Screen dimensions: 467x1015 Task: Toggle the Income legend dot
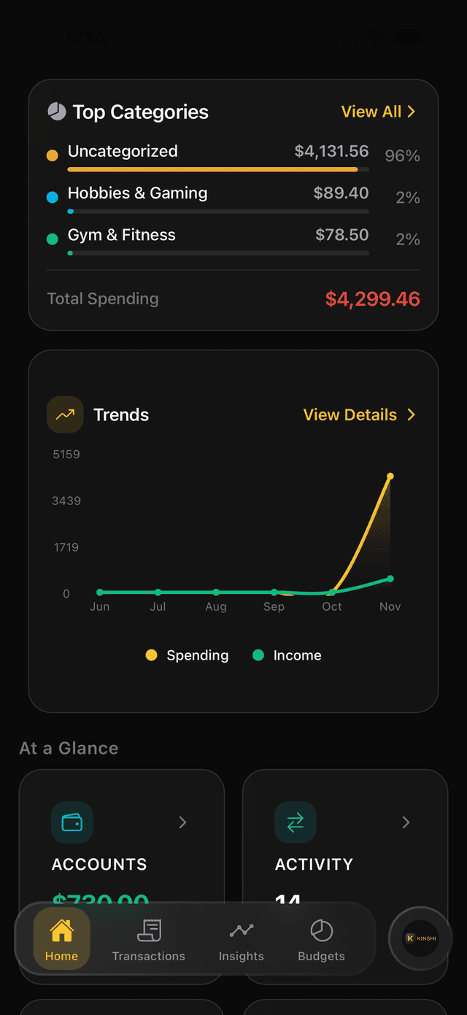click(x=258, y=655)
